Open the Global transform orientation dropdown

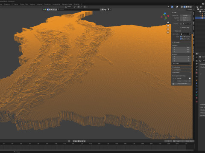tap(69, 7)
